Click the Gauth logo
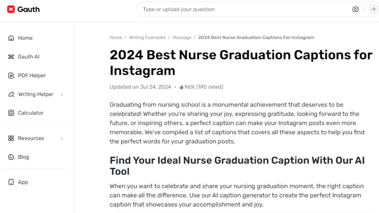This screenshot has height=213, width=379. coord(23,9)
